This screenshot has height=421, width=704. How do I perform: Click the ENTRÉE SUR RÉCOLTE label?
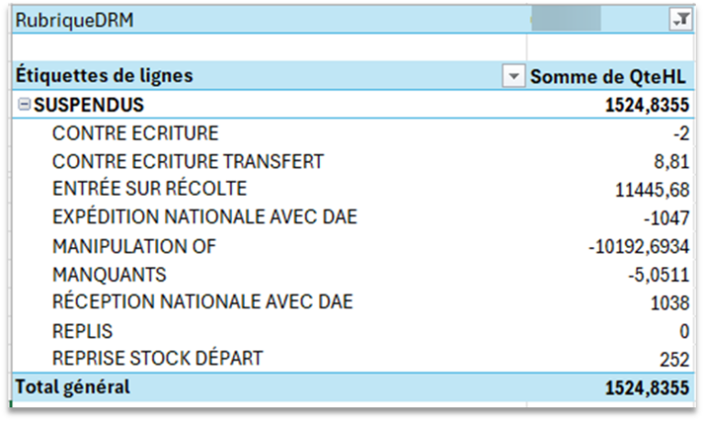pyautogui.click(x=149, y=189)
